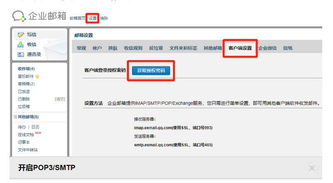The image size is (333, 183).
Task: Select the 反垃圾 tab
Action: pos(156,48)
